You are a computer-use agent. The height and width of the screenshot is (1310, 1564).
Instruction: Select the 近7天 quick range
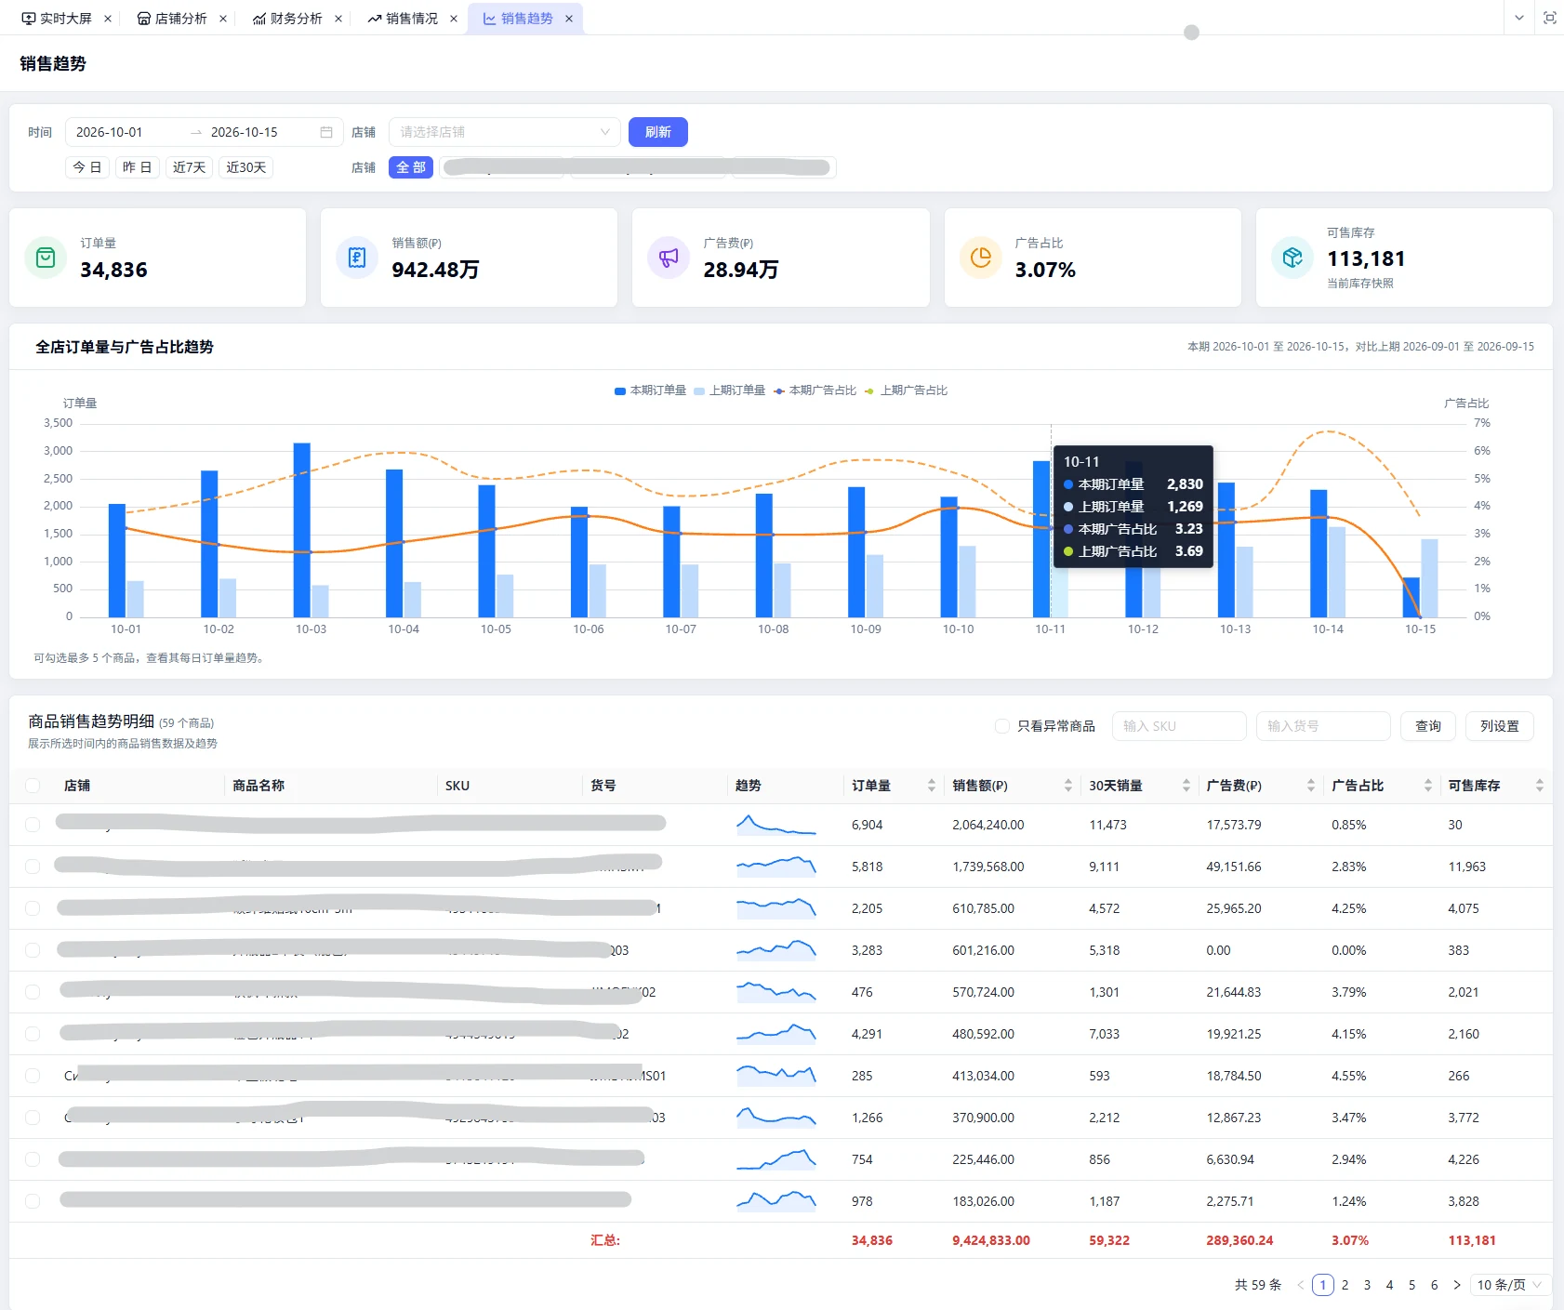(x=190, y=167)
